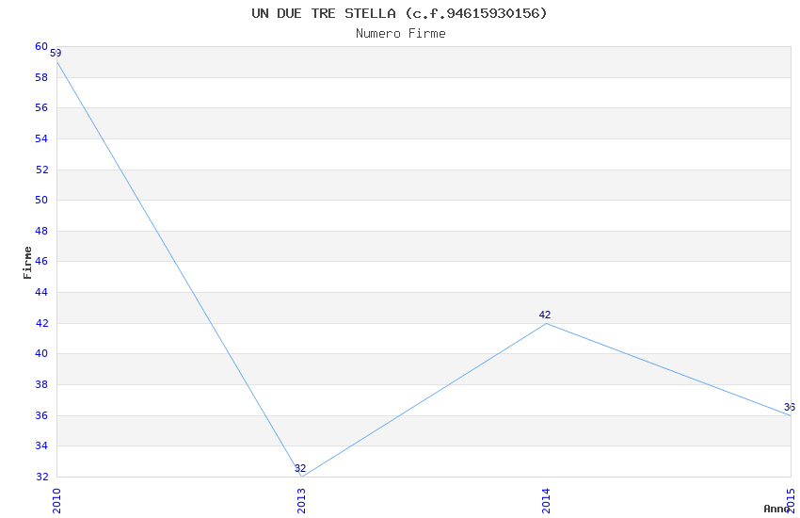Click the 2015 x-axis tick label
This screenshot has height=518, width=800.
[x=791, y=499]
